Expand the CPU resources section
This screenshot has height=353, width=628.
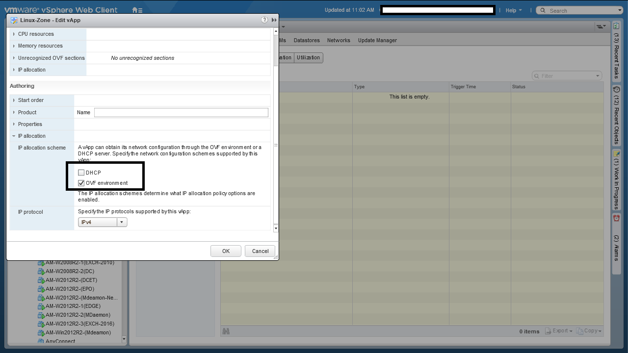pyautogui.click(x=14, y=34)
